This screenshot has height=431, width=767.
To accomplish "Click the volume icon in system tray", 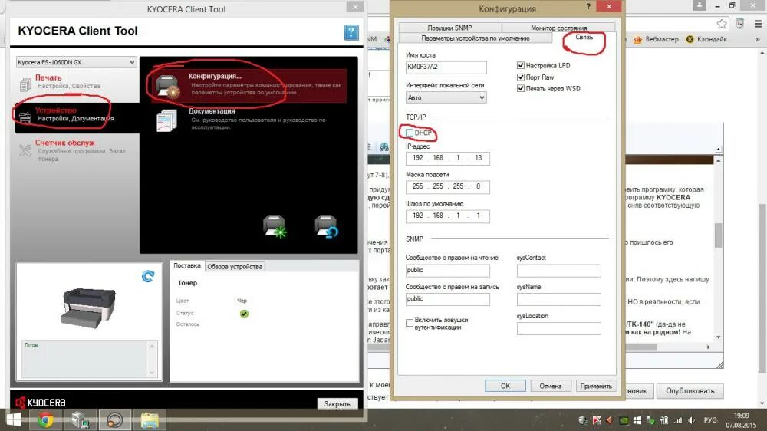I will pos(691,420).
